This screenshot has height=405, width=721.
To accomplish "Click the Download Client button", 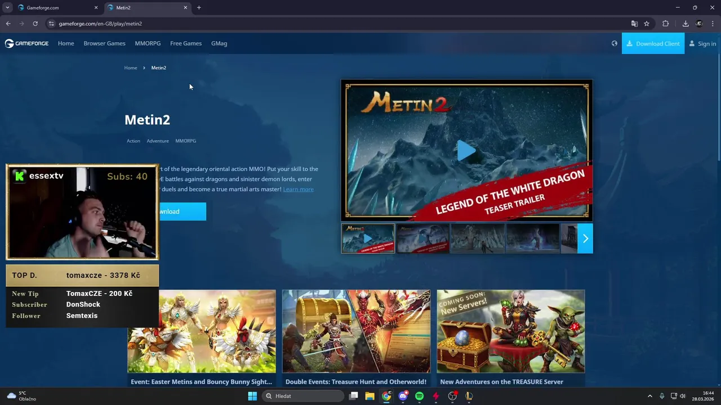I will [x=653, y=43].
